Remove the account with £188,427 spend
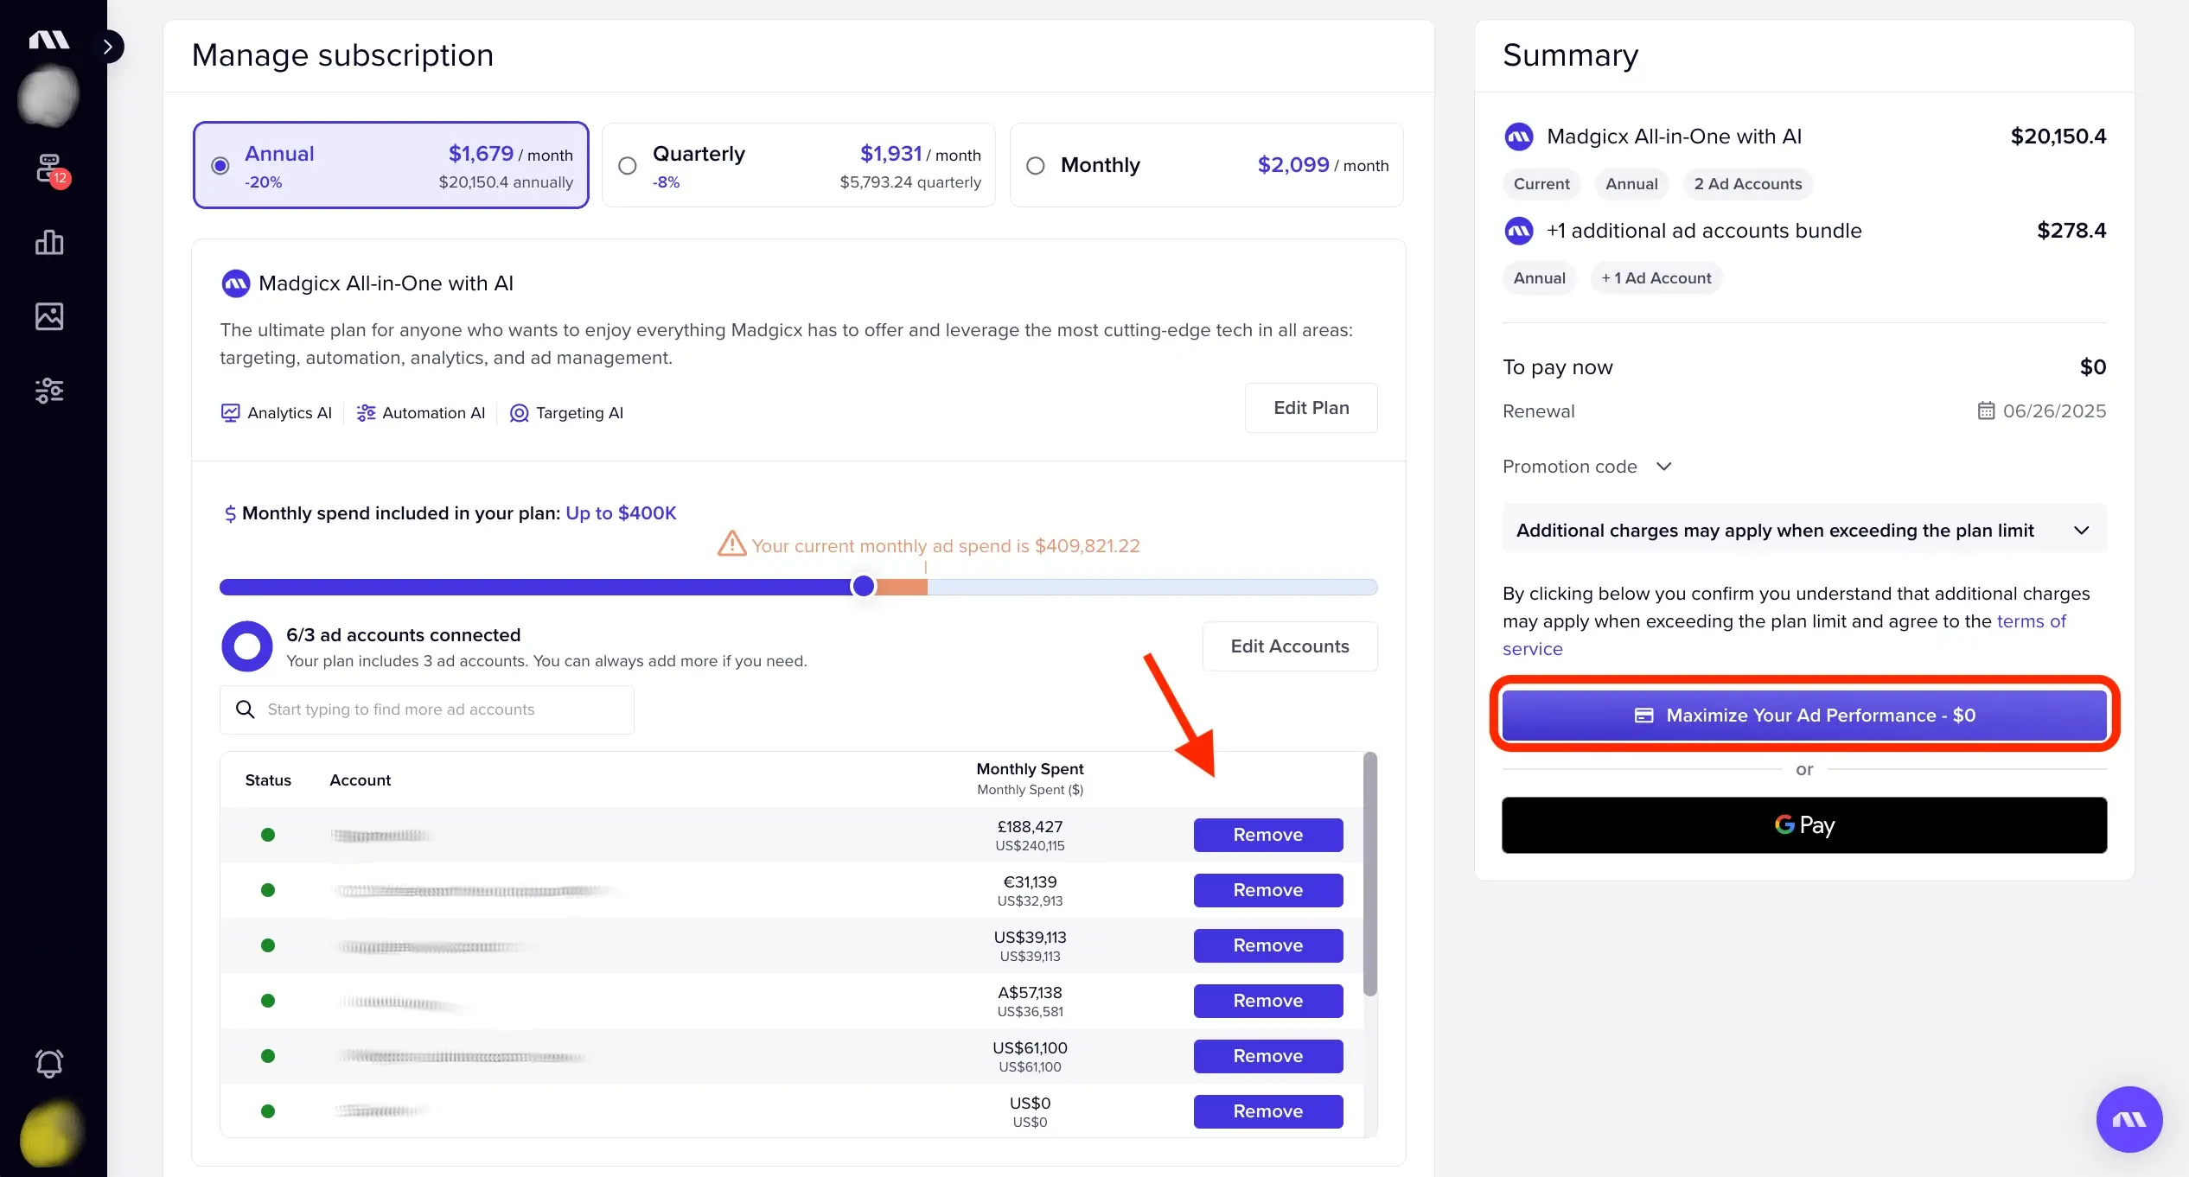The image size is (2189, 1177). [1268, 835]
